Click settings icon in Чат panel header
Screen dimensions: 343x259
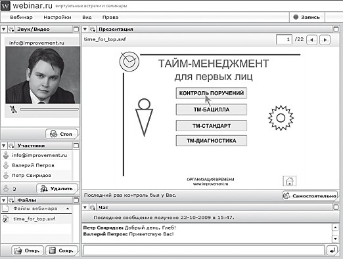tap(93, 207)
